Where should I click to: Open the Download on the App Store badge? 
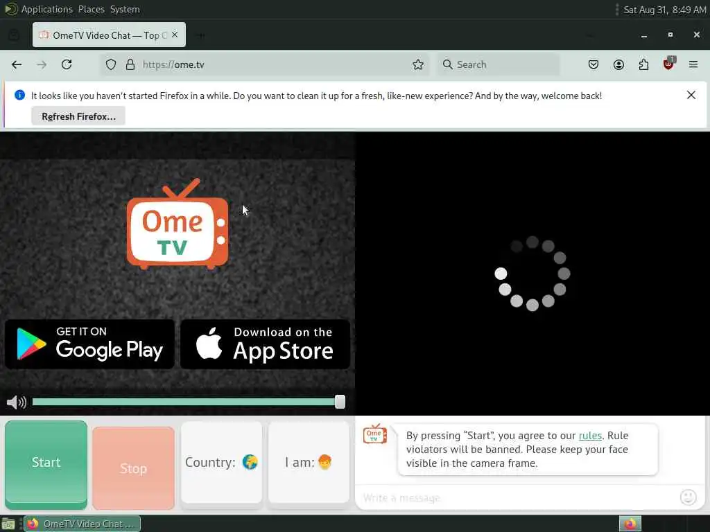[266, 344]
